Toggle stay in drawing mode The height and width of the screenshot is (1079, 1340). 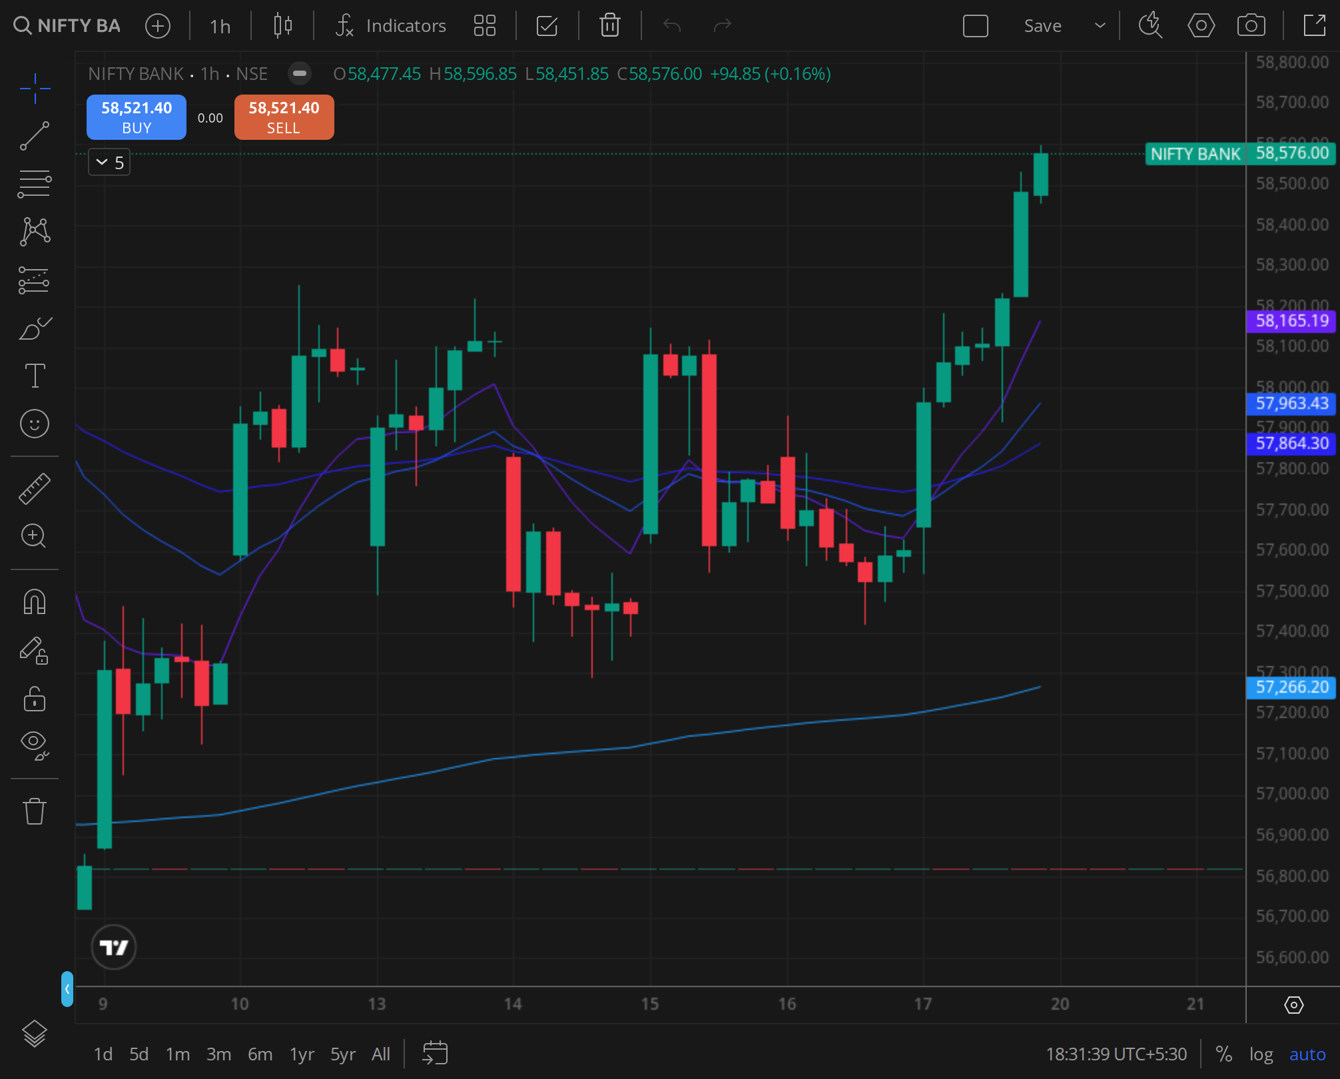point(35,651)
